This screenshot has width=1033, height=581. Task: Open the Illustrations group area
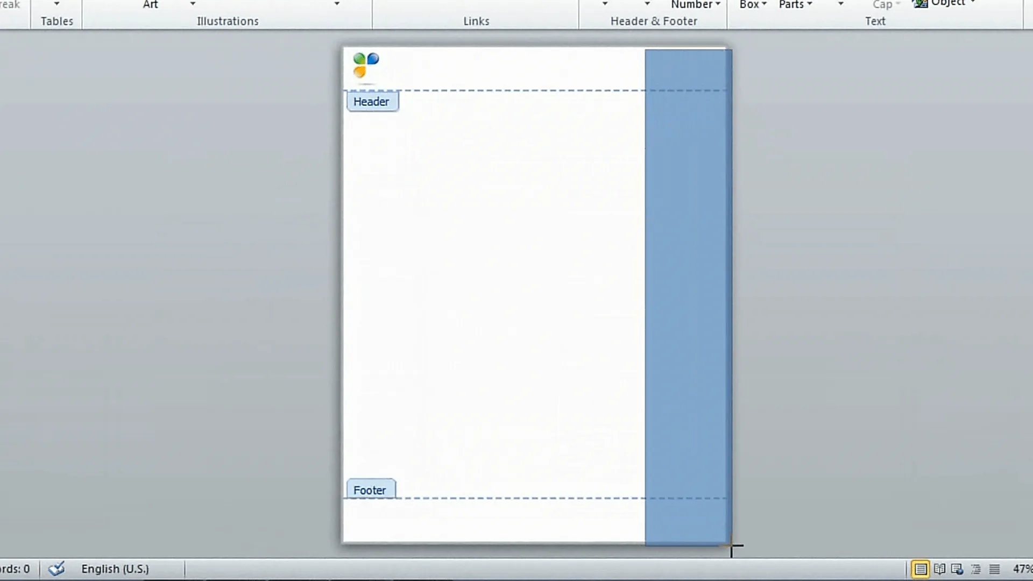pos(227,21)
